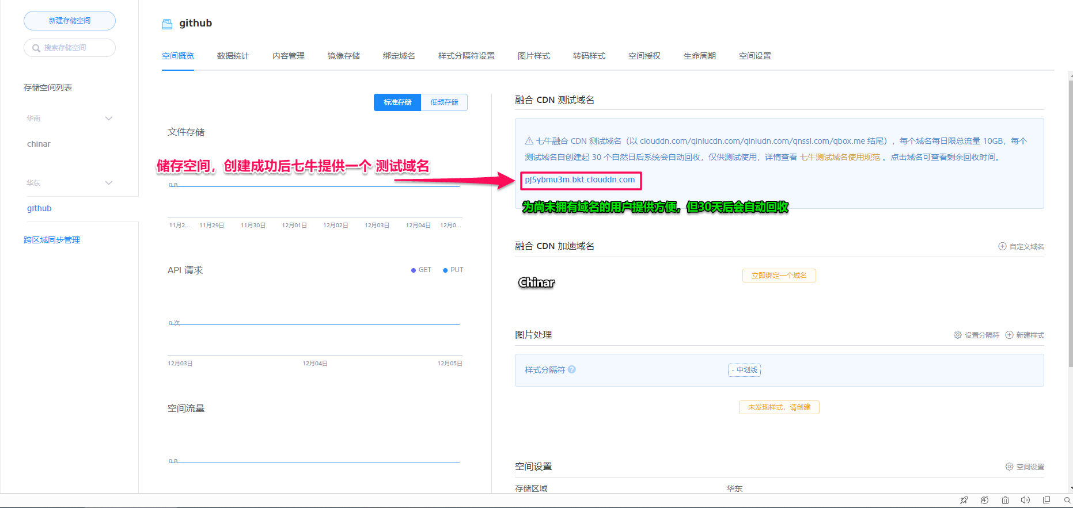
Task: Click the warning triangle icon in CDN notice
Action: (x=529, y=141)
